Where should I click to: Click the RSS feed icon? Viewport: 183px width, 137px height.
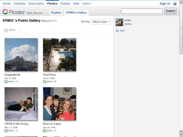pos(117,31)
